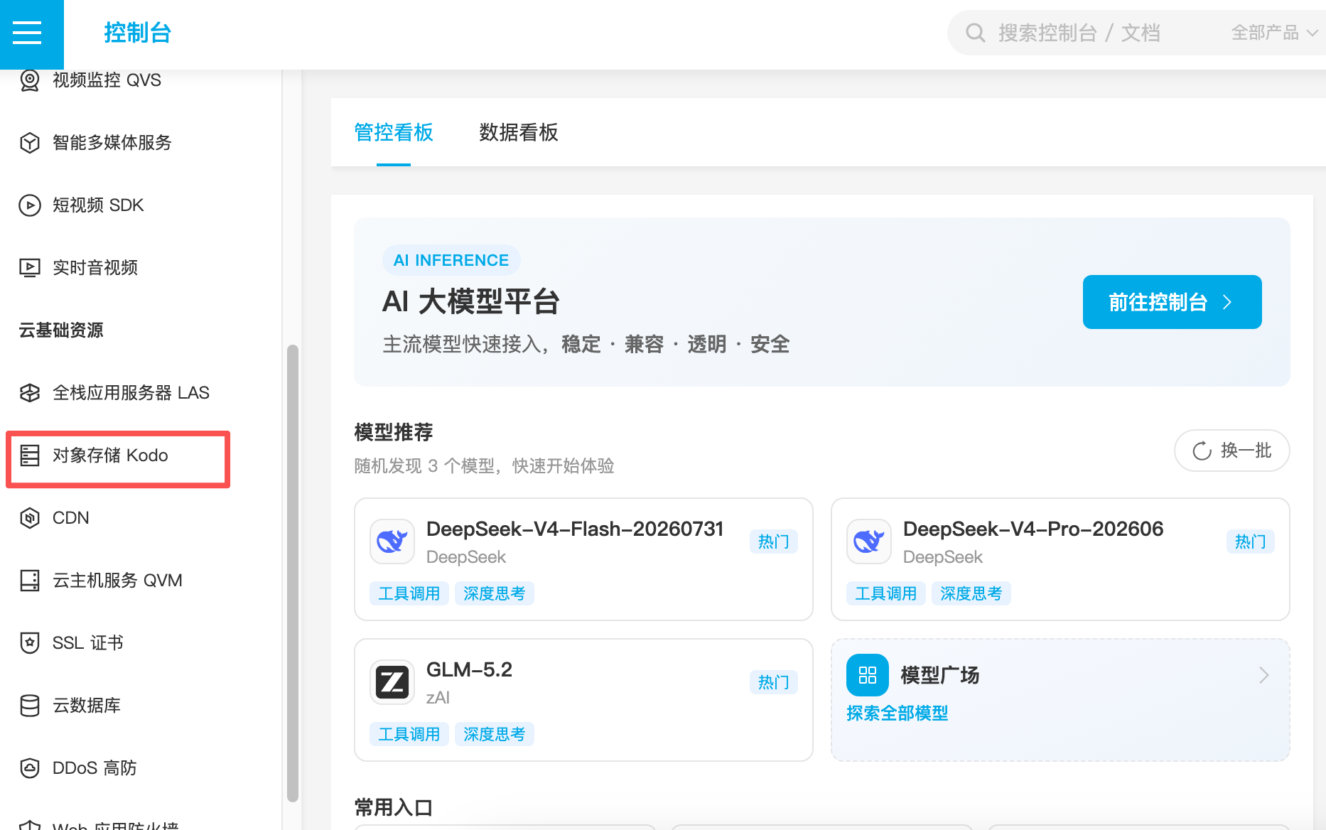The width and height of the screenshot is (1326, 830).
Task: Click 深度思考 tag on DeepSeek-V4-Pro card
Action: click(x=971, y=593)
